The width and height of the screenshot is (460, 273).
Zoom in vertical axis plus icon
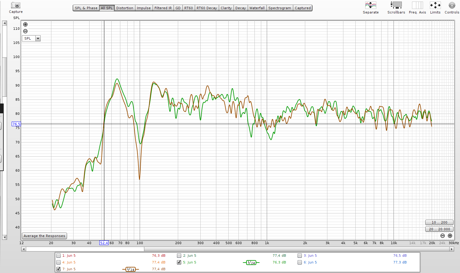pyautogui.click(x=26, y=24)
